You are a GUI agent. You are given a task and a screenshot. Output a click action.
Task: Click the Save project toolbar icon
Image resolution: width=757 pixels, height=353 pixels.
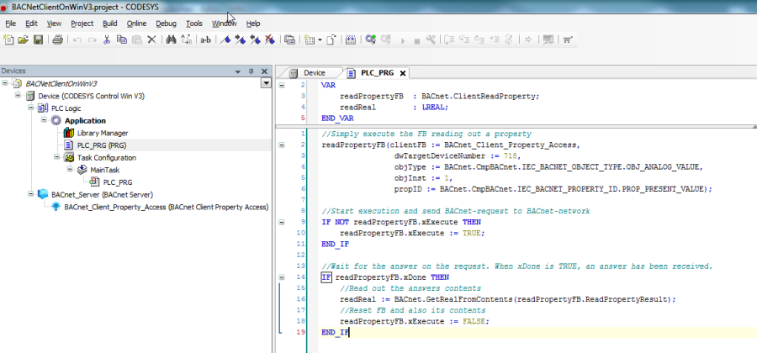39,40
